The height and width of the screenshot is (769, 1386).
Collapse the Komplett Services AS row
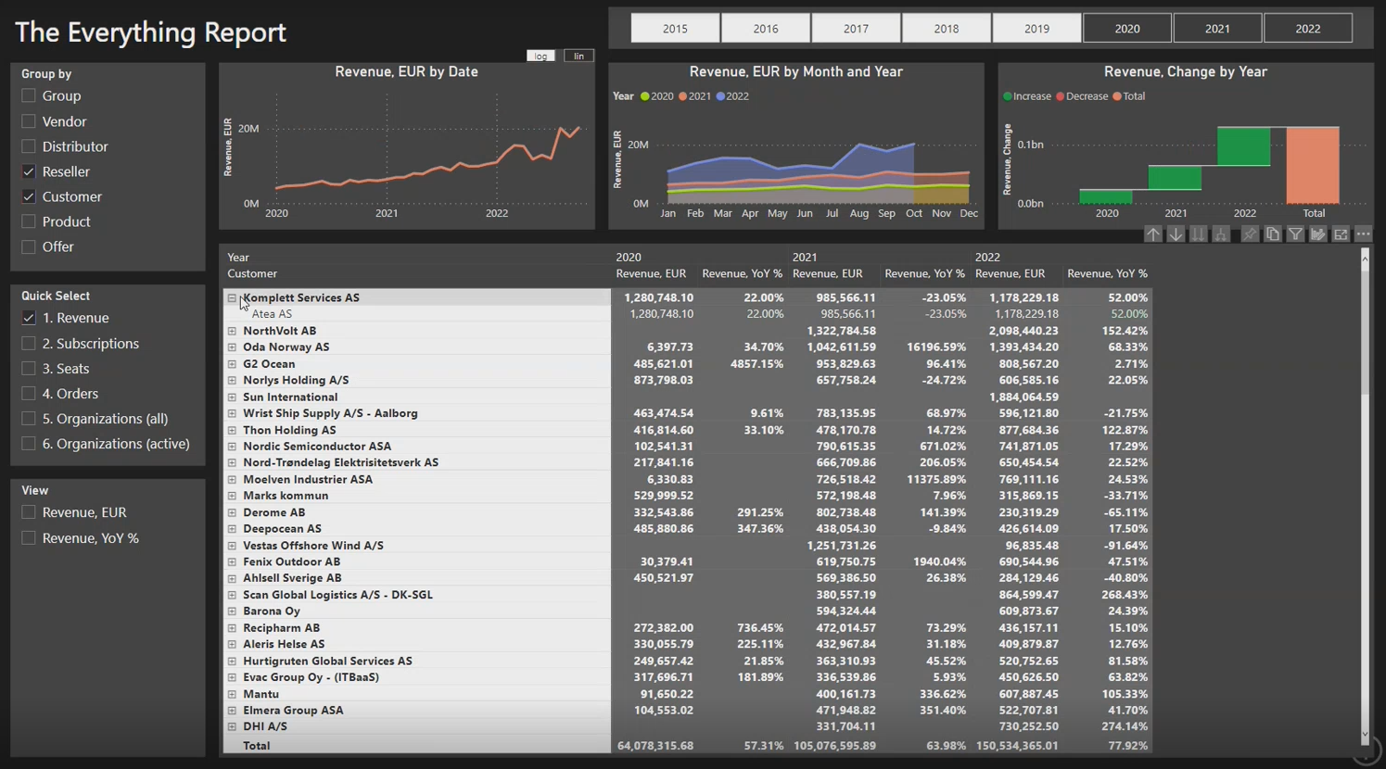232,298
